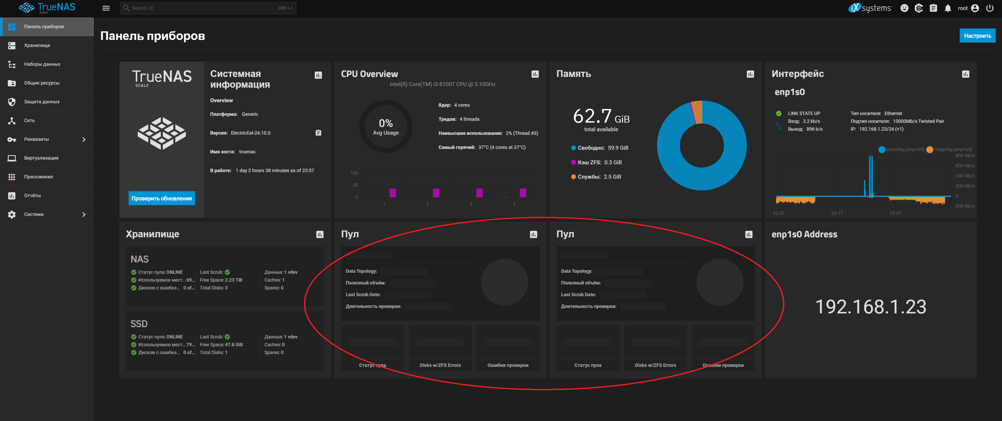The width and height of the screenshot is (1002, 421).
Task: Toggle the sidebar hamburger menu
Action: (106, 8)
